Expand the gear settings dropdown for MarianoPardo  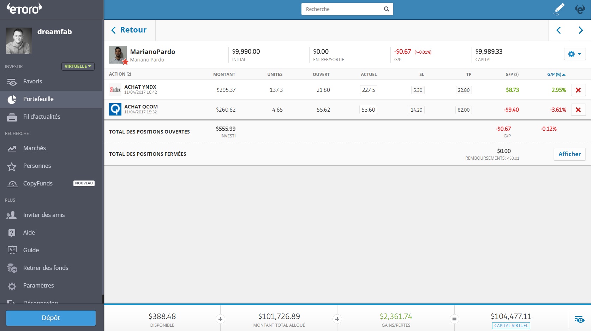(x=574, y=54)
